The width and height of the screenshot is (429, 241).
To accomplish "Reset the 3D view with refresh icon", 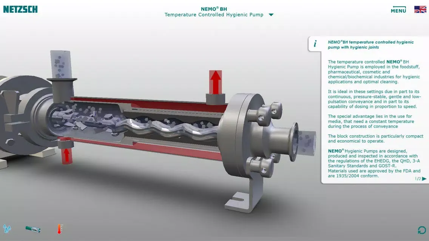I will coord(421,230).
